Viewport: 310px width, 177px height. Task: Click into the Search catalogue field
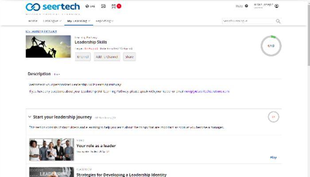click(x=249, y=21)
